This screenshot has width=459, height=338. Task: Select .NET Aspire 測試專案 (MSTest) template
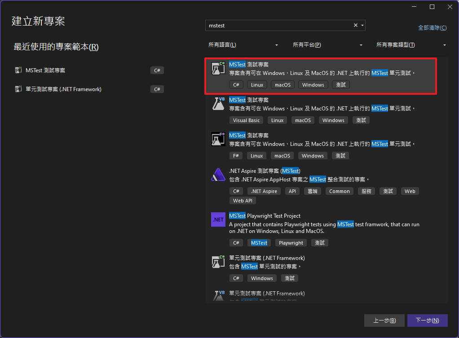(x=265, y=171)
